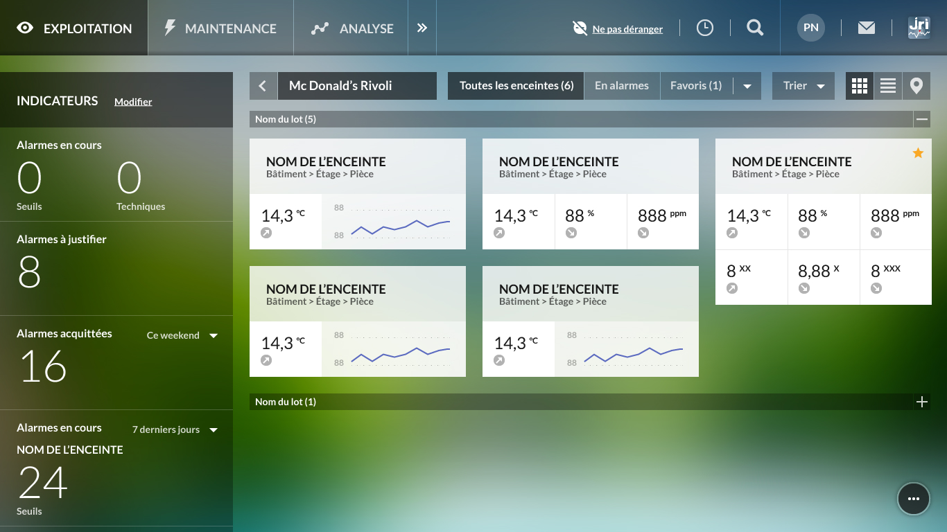
Task: Click the Seuils alarm count 0
Action: 29,178
